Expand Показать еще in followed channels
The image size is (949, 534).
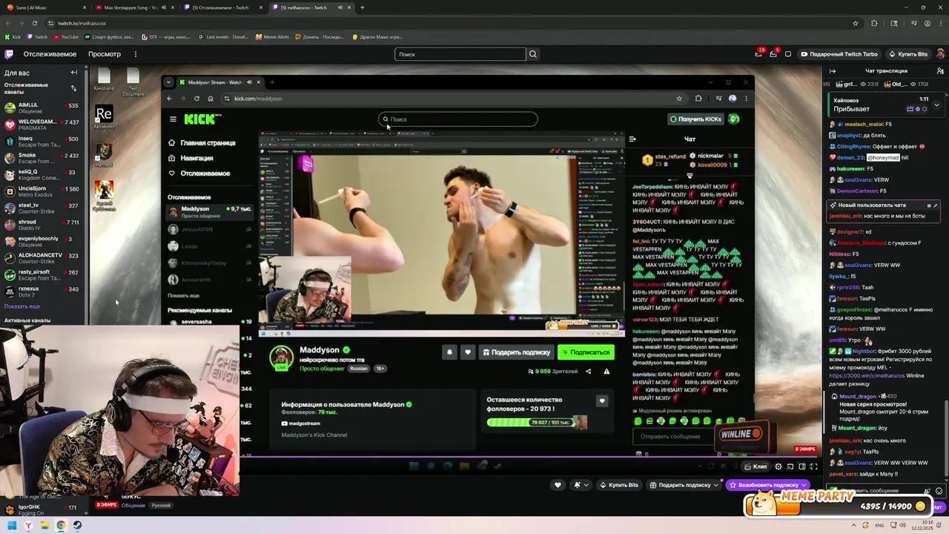(x=22, y=306)
